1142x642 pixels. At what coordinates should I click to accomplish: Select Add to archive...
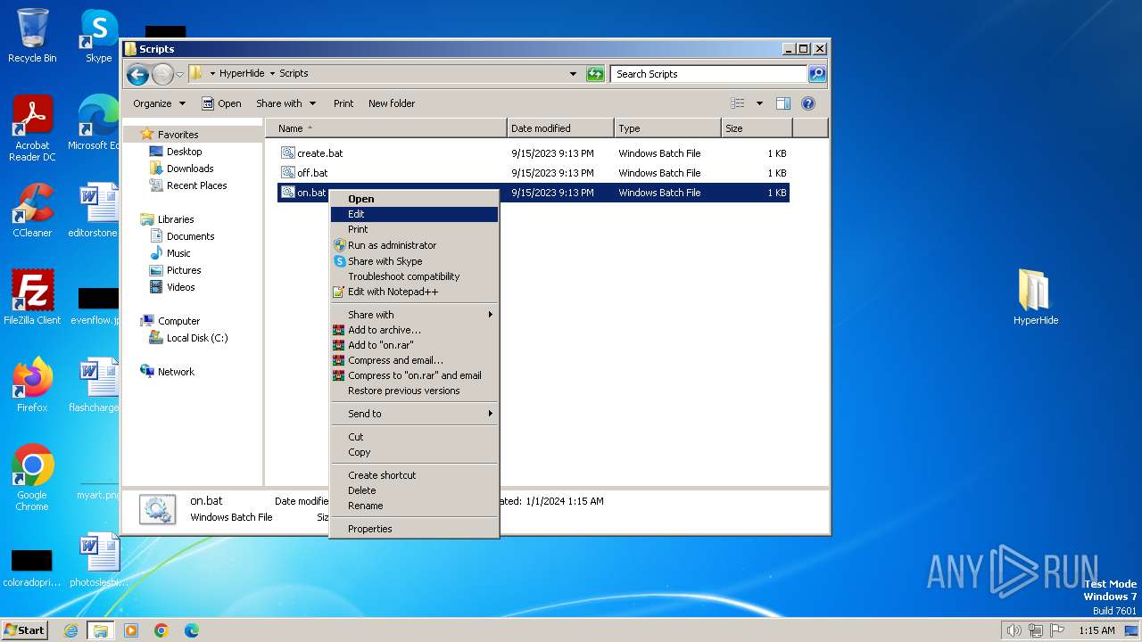pos(414,330)
